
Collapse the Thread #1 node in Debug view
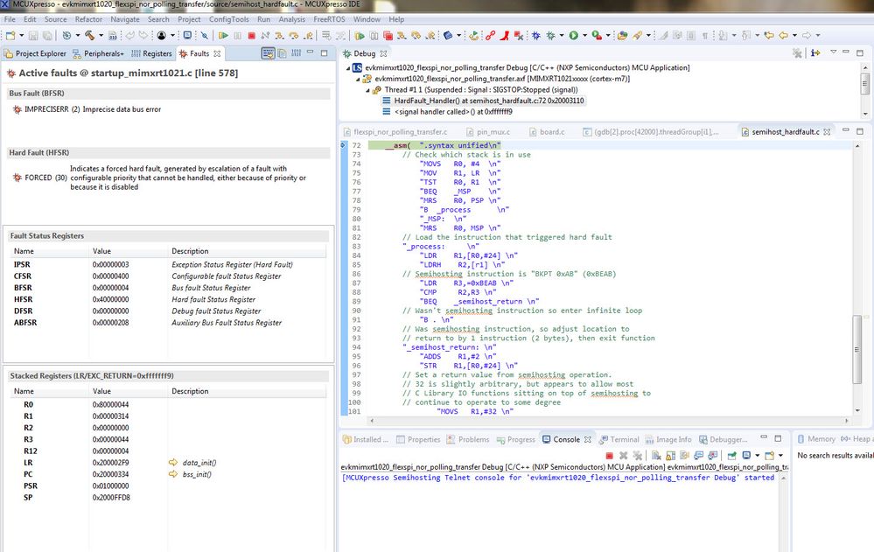[x=368, y=91]
